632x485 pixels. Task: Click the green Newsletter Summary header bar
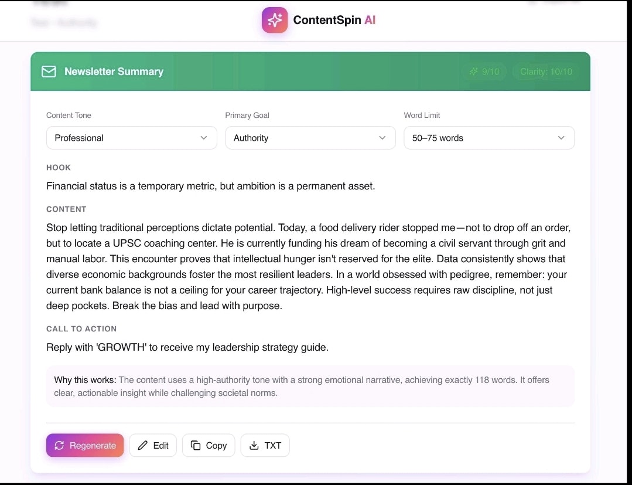click(310, 71)
